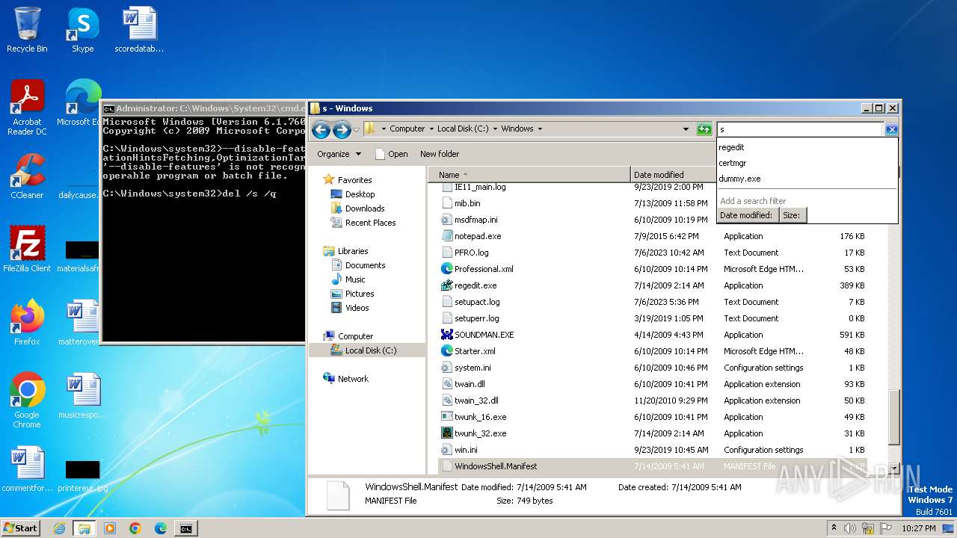The image size is (957, 538).
Task: Select FileZilla Client desktop icon
Action: pyautogui.click(x=27, y=250)
